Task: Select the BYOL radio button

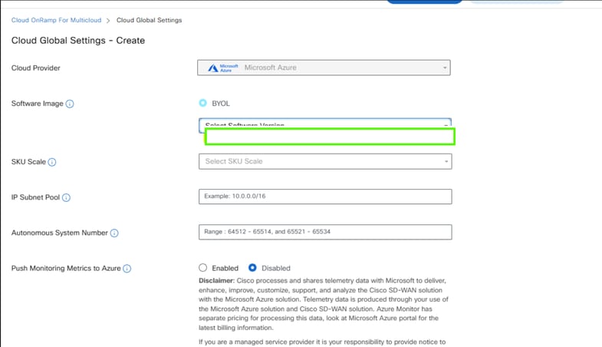Action: click(x=202, y=103)
